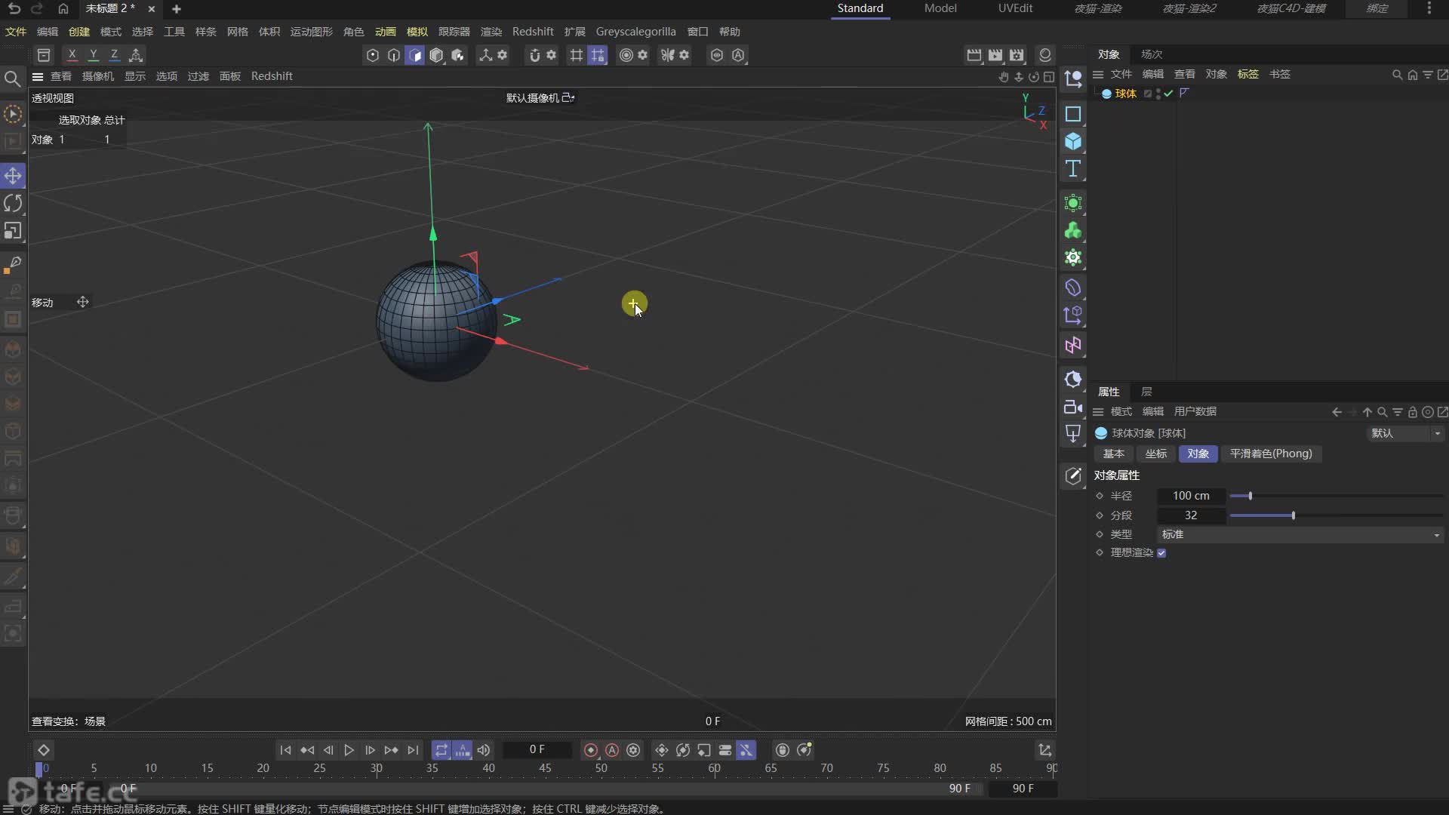Open the 用户数据 menu in Attribute Manager

click(1195, 412)
